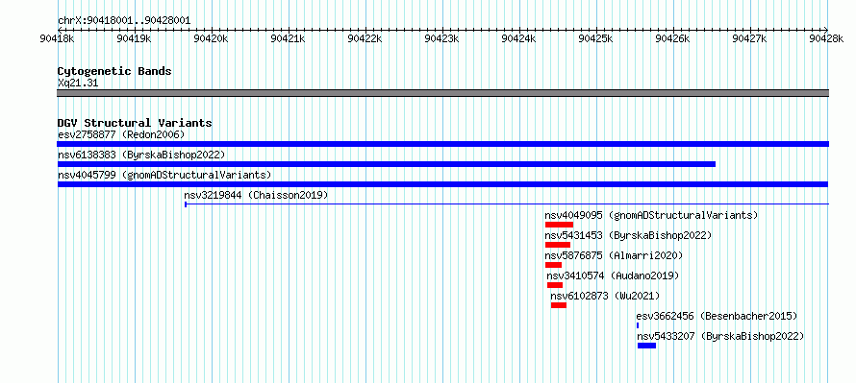Select the nsv6138383 blue variant bar
Viewport: 856px width, 383px height.
coord(387,164)
